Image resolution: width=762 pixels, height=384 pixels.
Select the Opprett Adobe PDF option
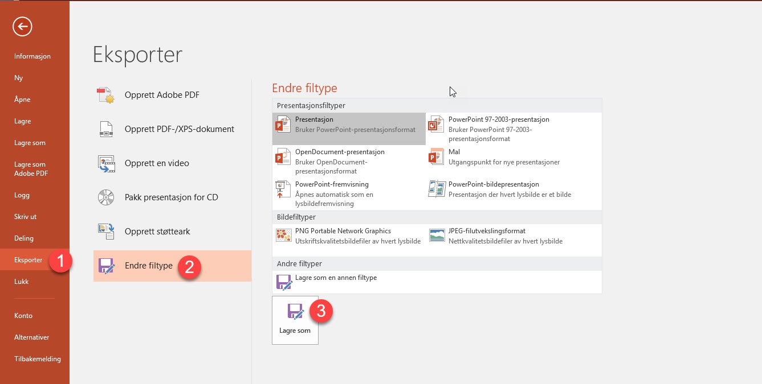click(172, 95)
